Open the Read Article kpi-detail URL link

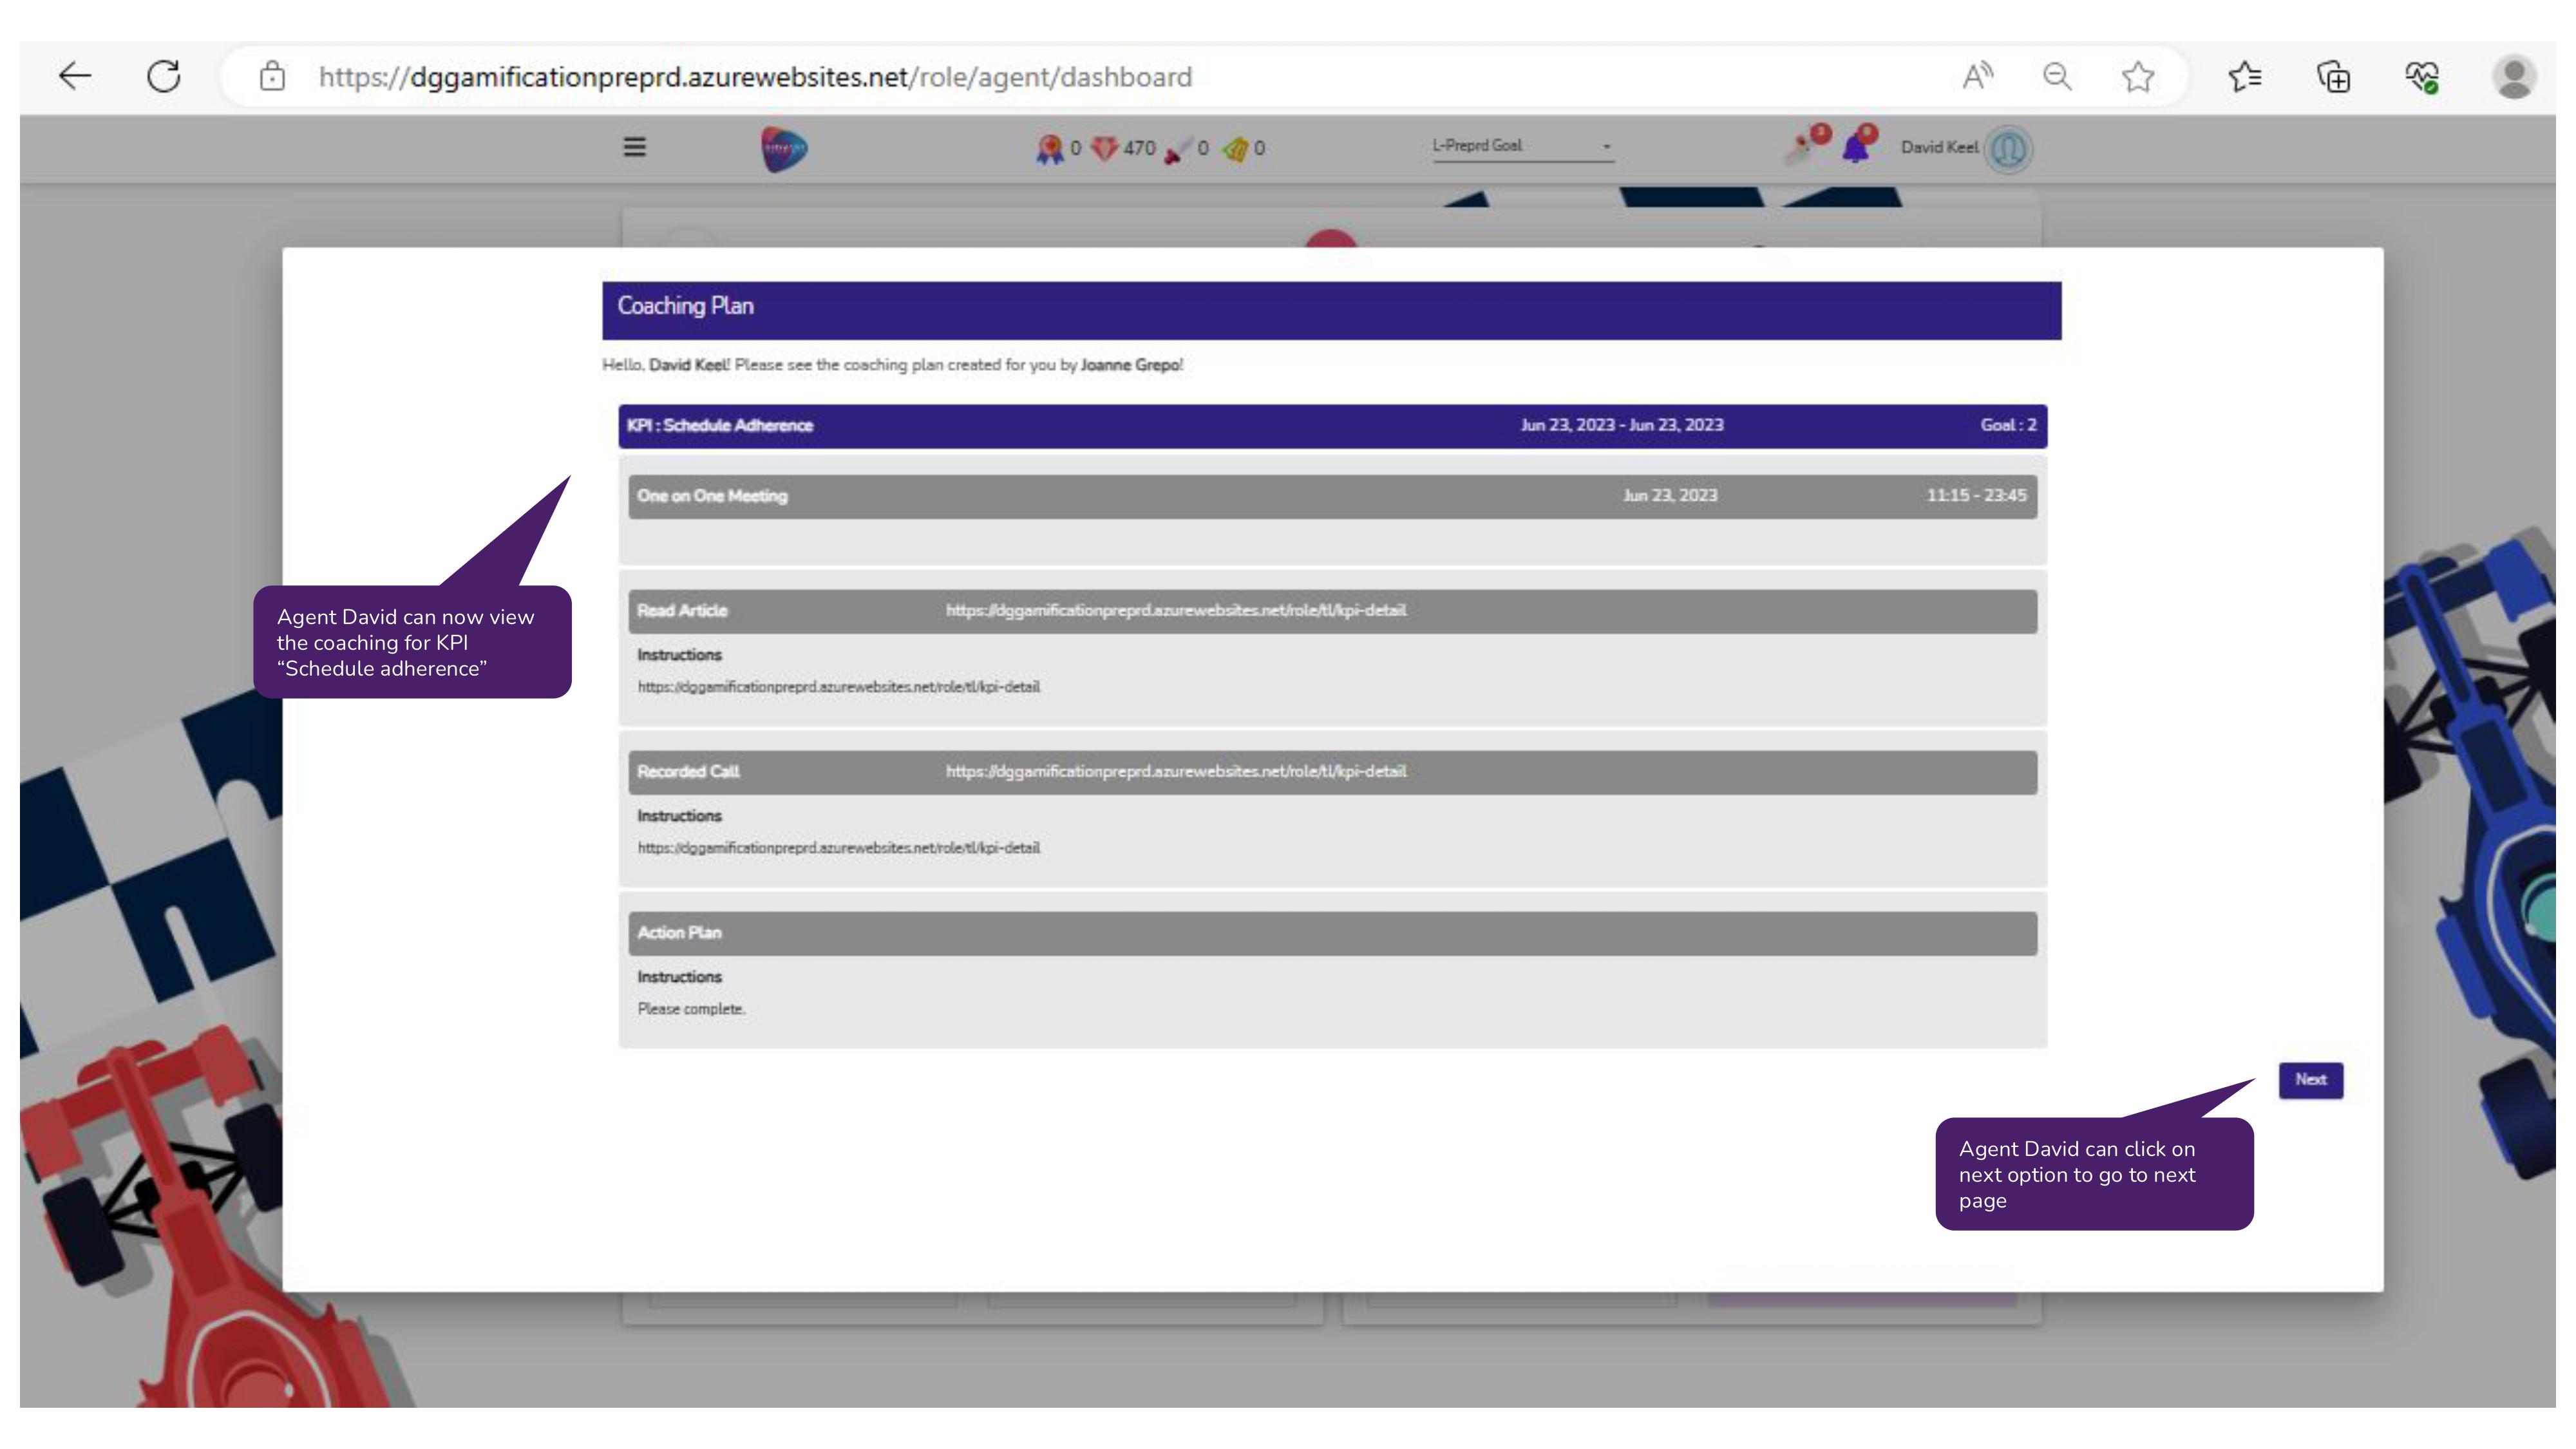[1176, 610]
